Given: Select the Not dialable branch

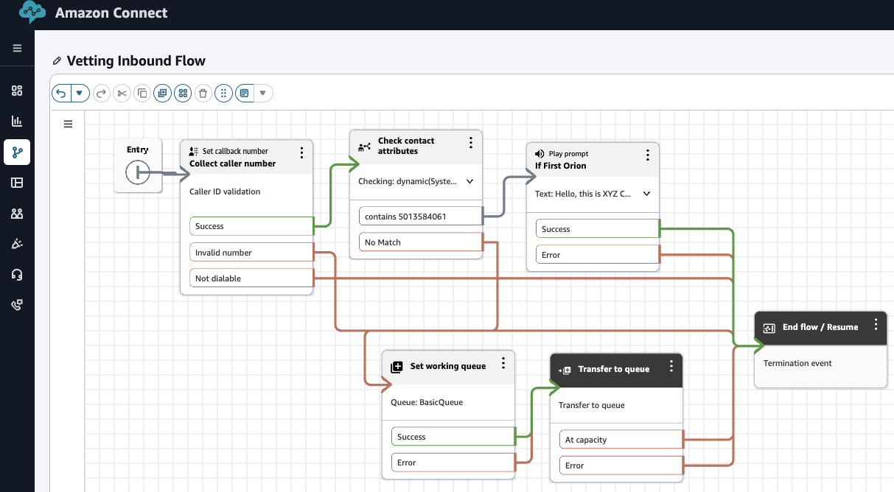Looking at the screenshot, I should point(252,278).
